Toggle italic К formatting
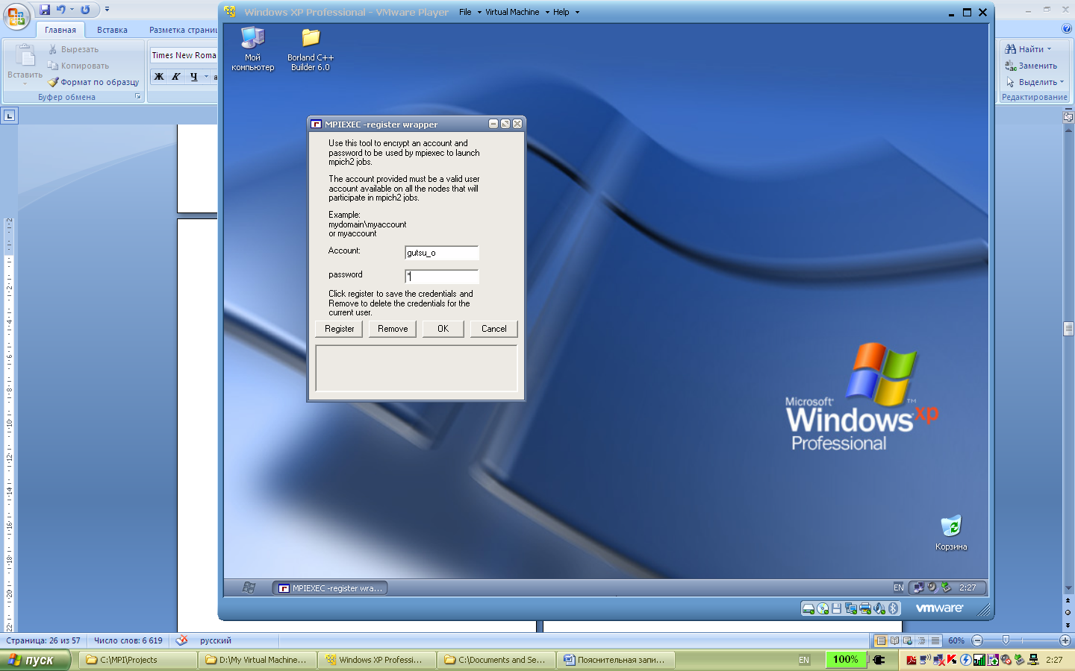Image resolution: width=1075 pixels, height=671 pixels. (176, 76)
